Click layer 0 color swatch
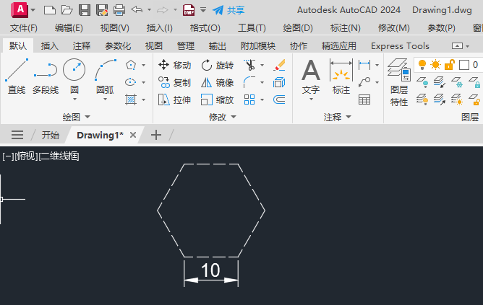483x305 pixels. coord(464,65)
